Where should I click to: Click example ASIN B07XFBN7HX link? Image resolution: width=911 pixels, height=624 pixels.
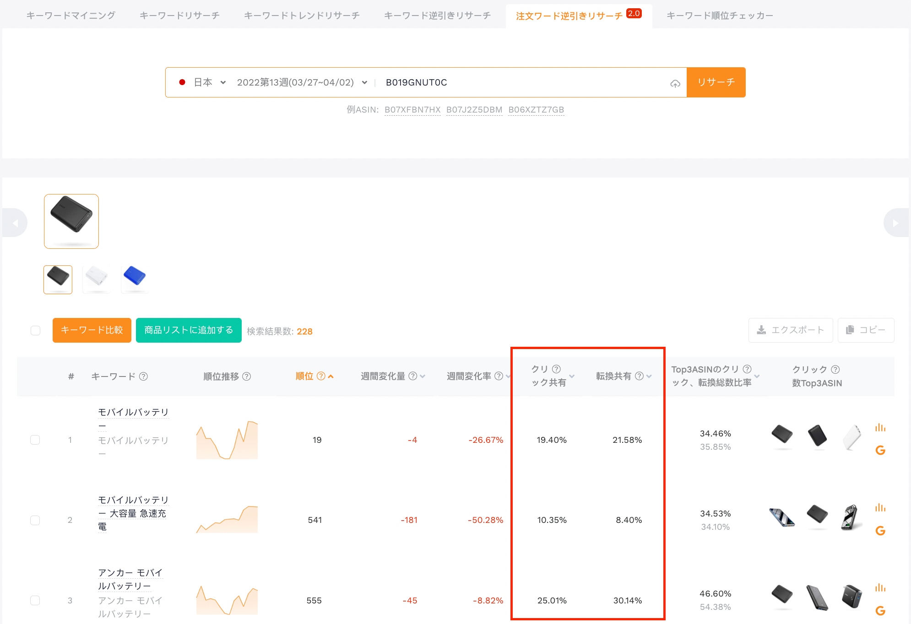click(x=412, y=110)
